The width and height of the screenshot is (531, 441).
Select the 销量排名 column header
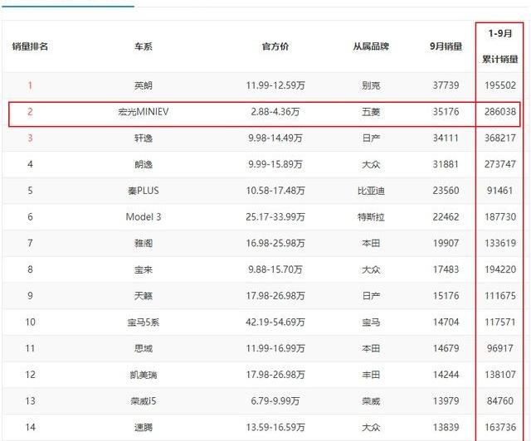pos(30,46)
